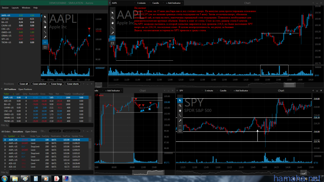Click the AAPL chart time-range navigator handle

pyautogui.click(x=289, y=85)
